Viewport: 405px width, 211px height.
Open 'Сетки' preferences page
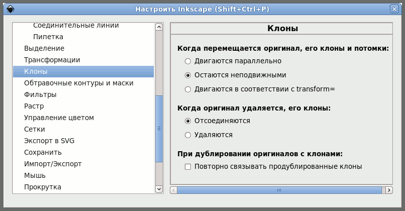point(83,129)
